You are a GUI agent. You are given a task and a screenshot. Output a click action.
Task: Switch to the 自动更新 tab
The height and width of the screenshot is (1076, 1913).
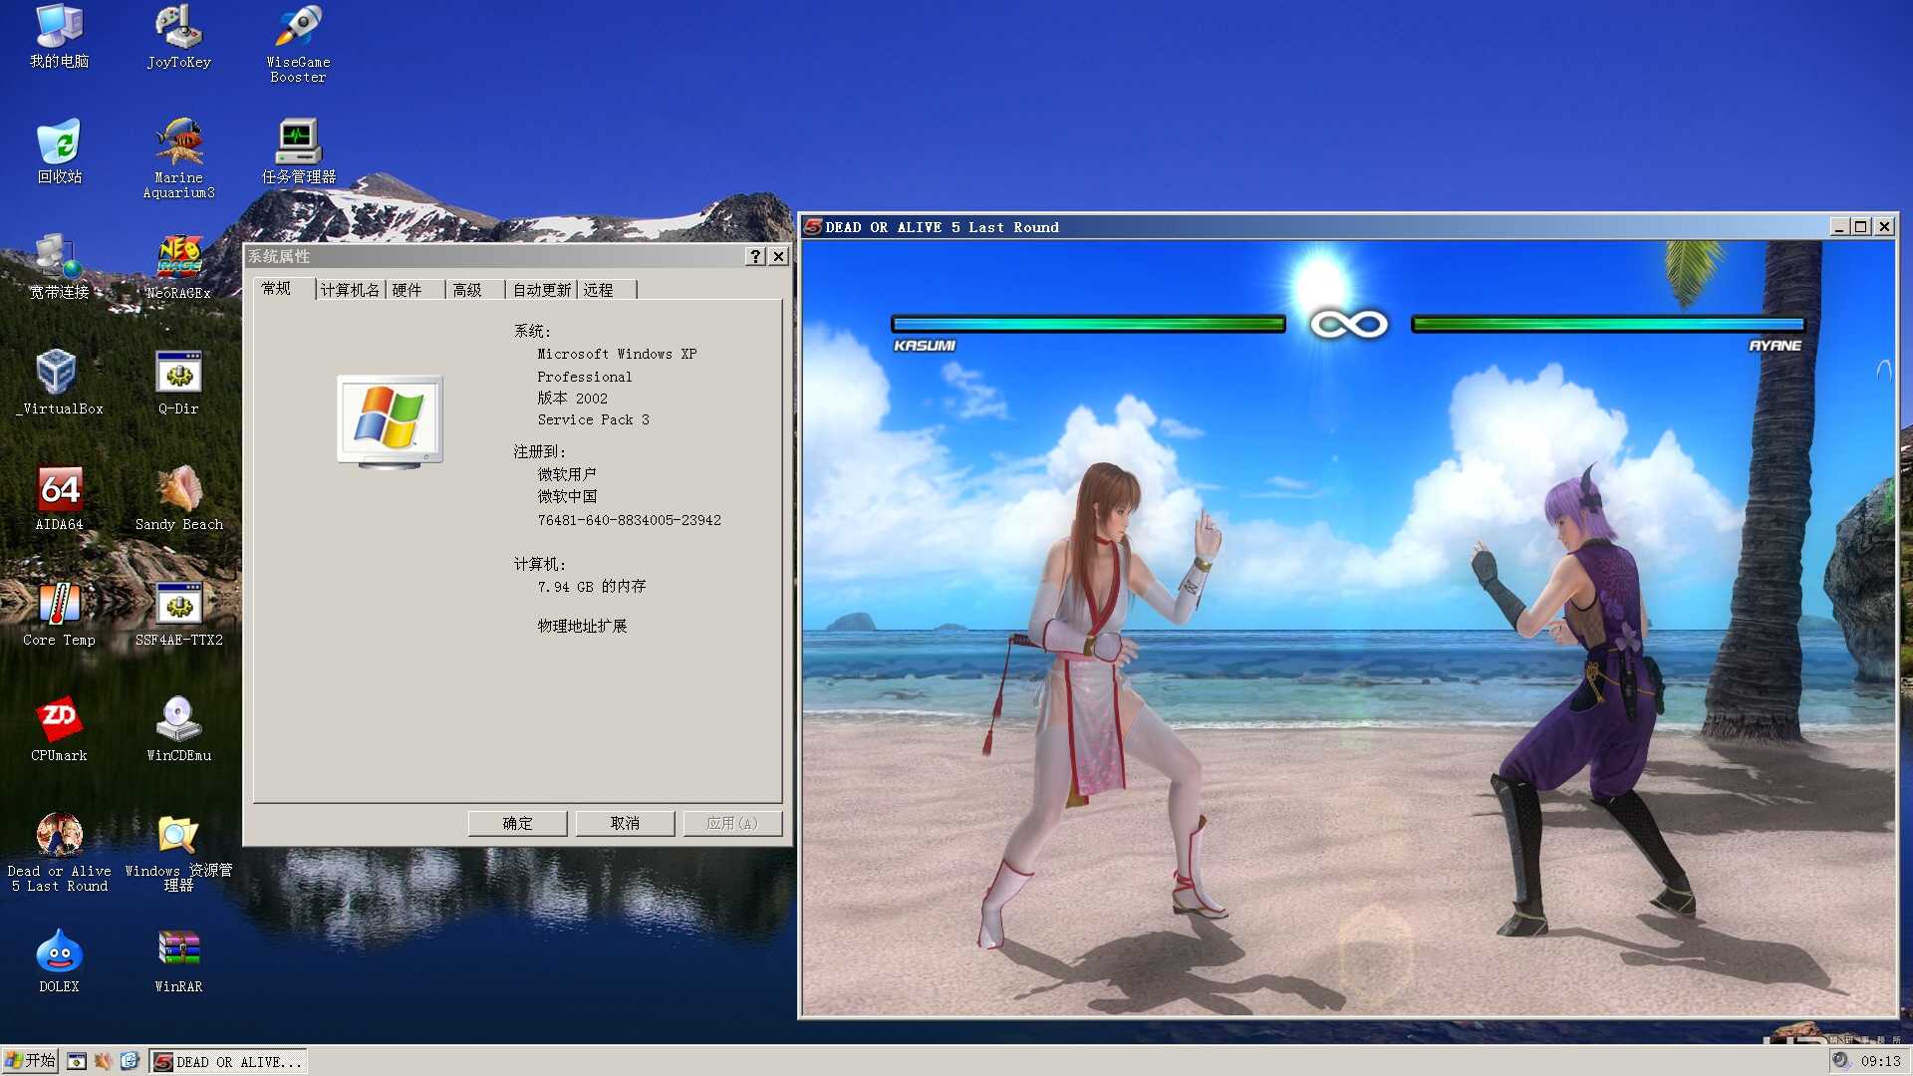click(x=542, y=290)
